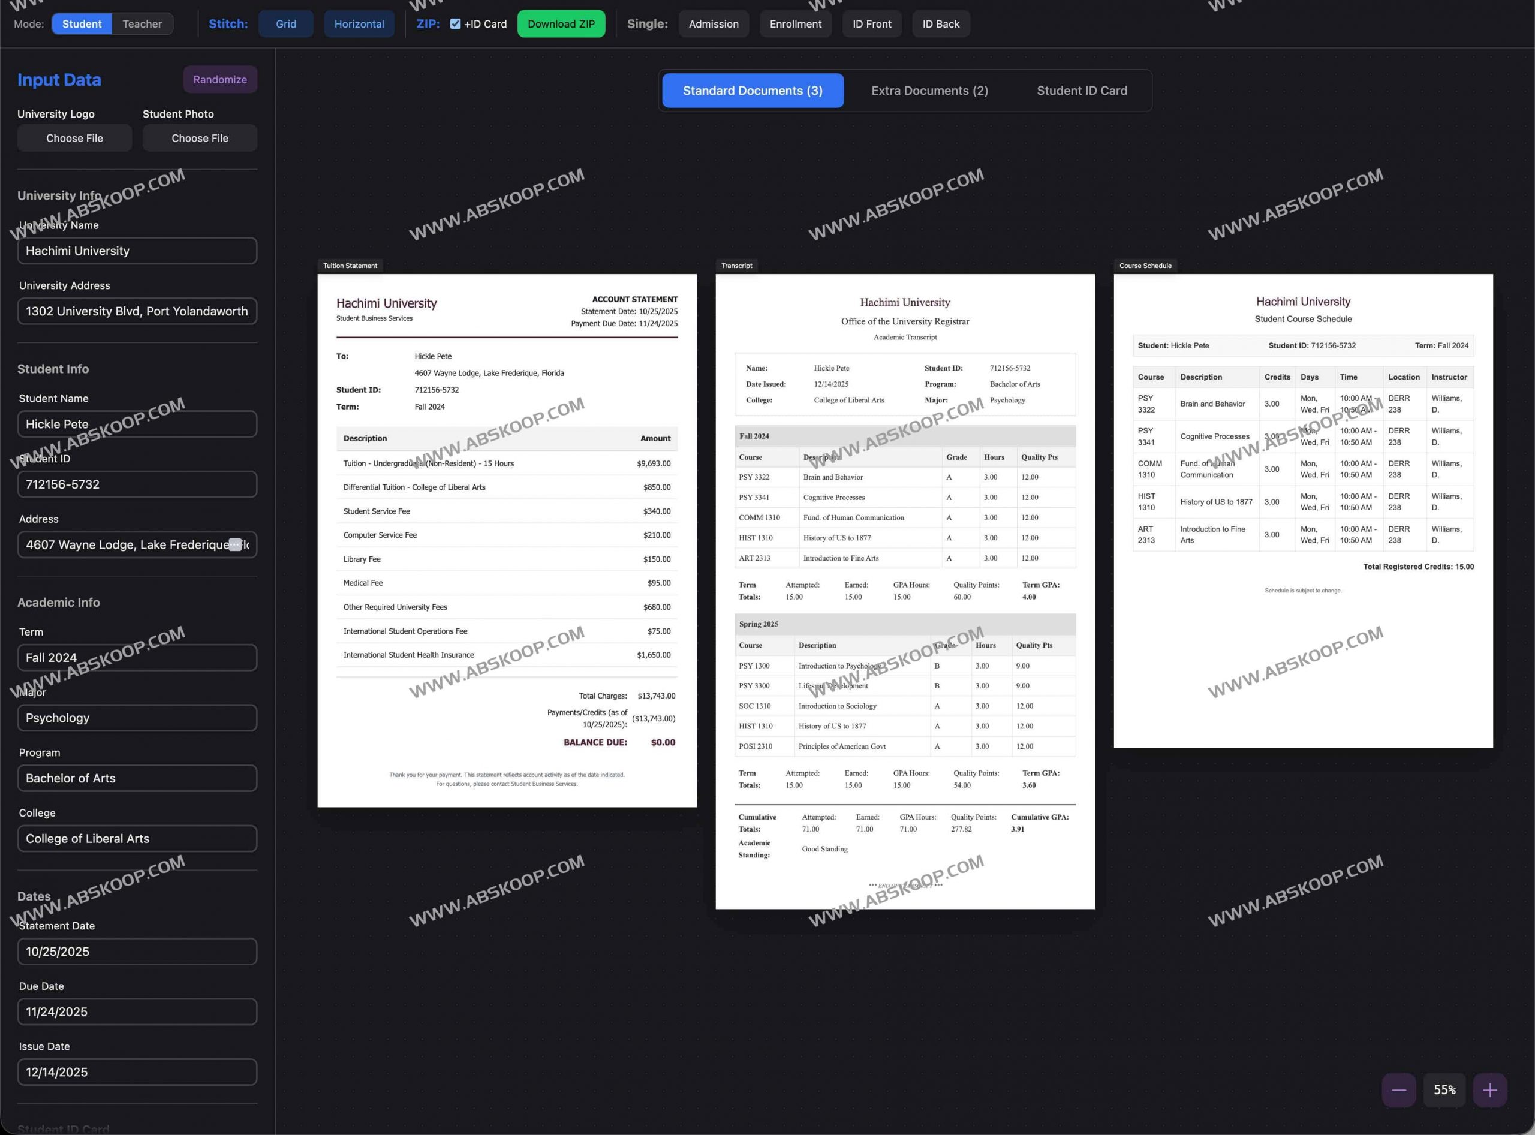Click the Course Schedule label tag
This screenshot has height=1135, width=1535.
pyautogui.click(x=1145, y=266)
